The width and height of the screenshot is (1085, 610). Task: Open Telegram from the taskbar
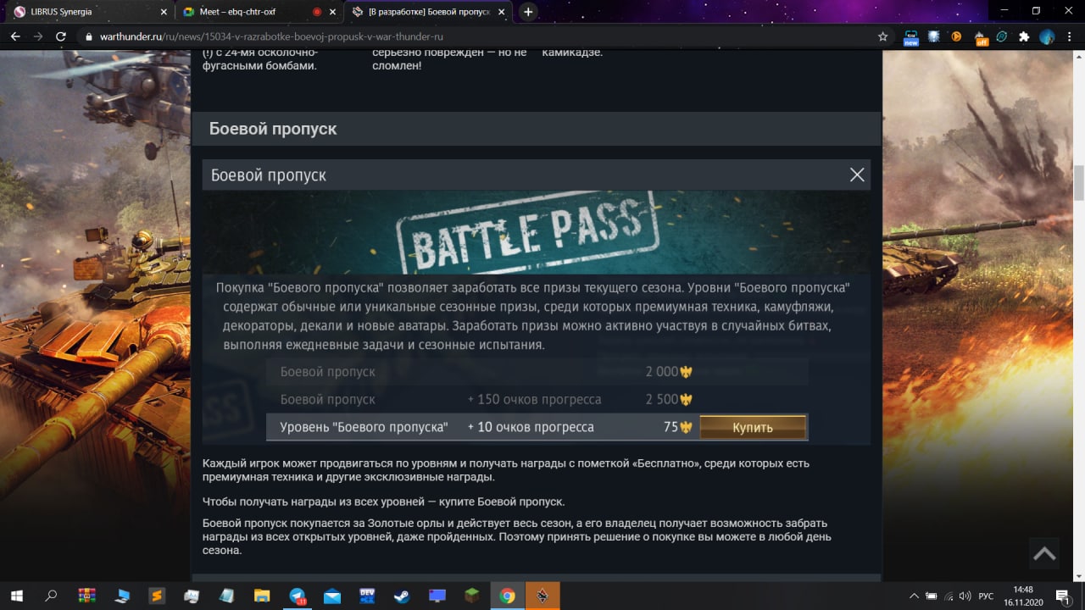pyautogui.click(x=298, y=596)
